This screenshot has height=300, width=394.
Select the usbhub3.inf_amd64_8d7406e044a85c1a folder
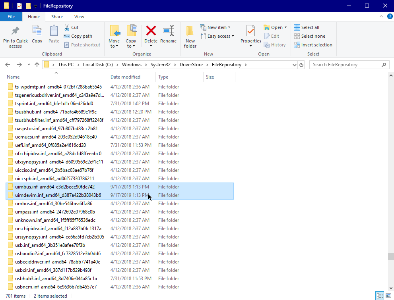point(120,279)
